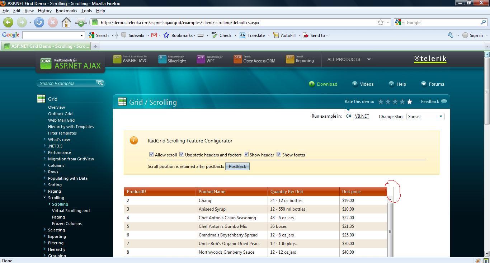
Task: Go back with the green Back arrow
Action: coord(8,22)
